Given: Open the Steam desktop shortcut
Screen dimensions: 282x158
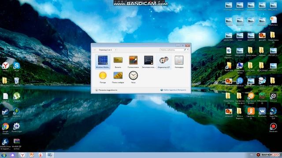Looking at the screenshot, I should [5, 112].
